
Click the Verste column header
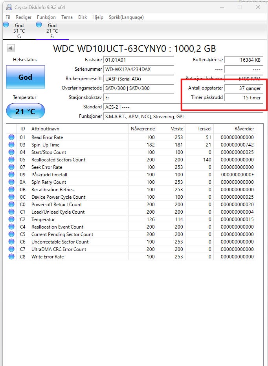click(x=171, y=129)
